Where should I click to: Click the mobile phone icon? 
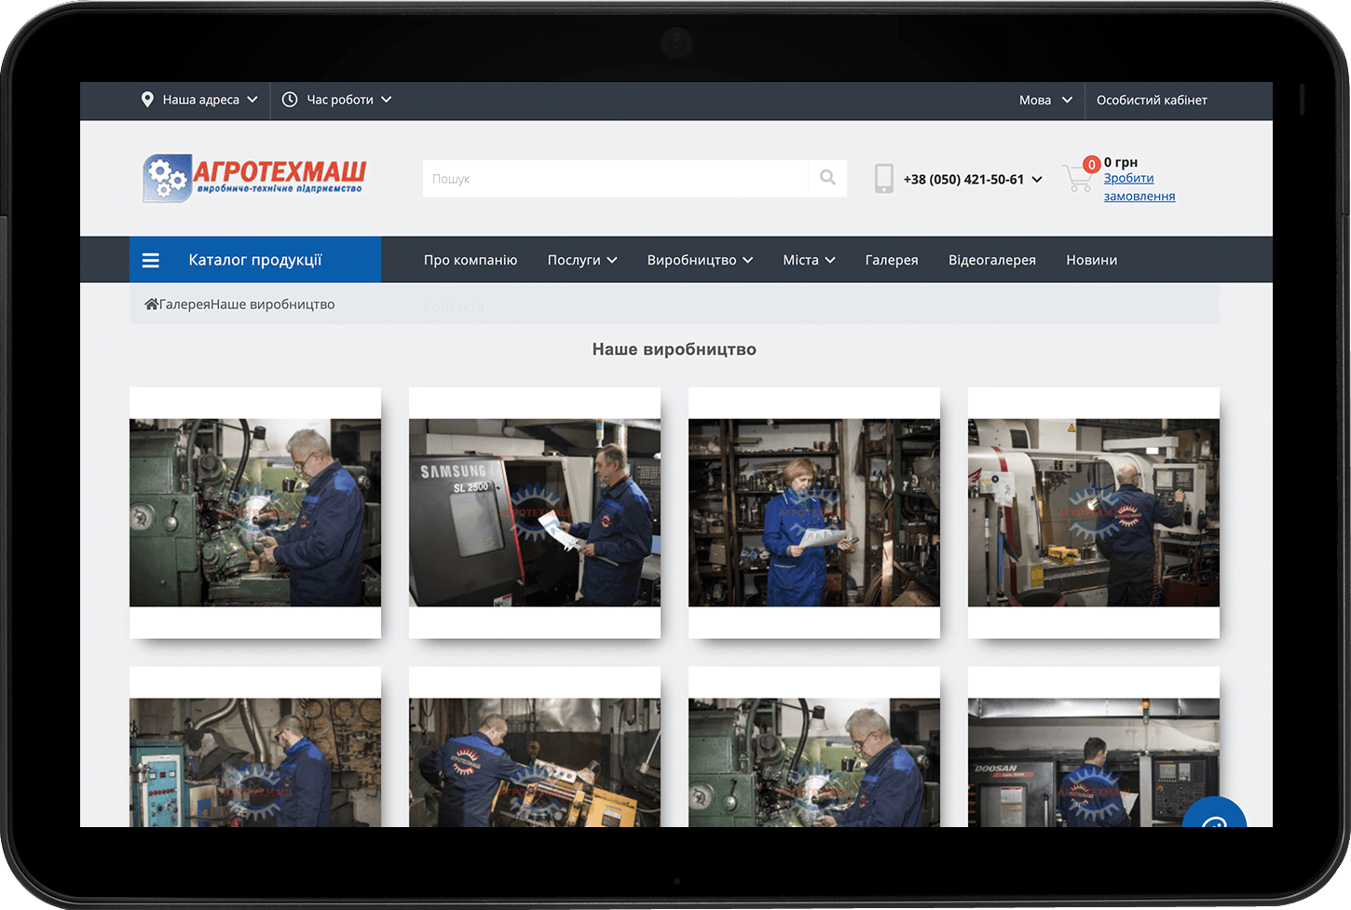click(x=883, y=179)
